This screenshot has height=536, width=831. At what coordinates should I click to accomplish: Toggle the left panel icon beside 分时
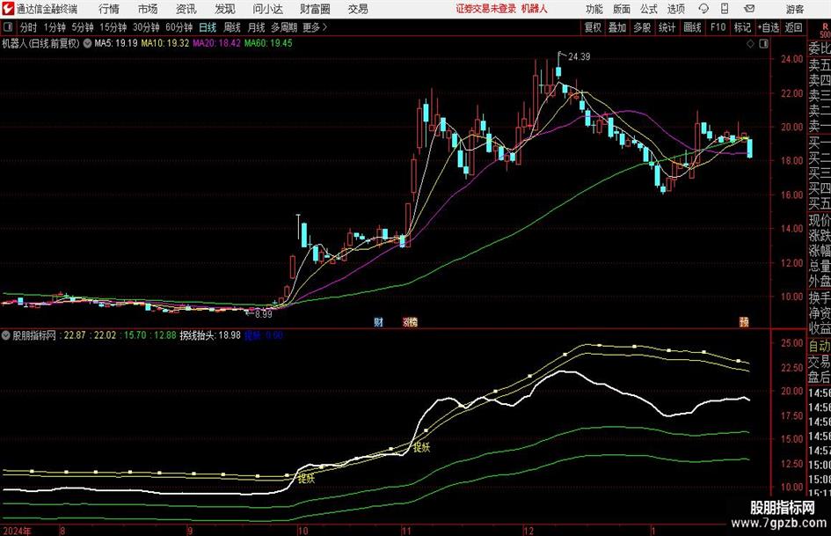tap(7, 27)
